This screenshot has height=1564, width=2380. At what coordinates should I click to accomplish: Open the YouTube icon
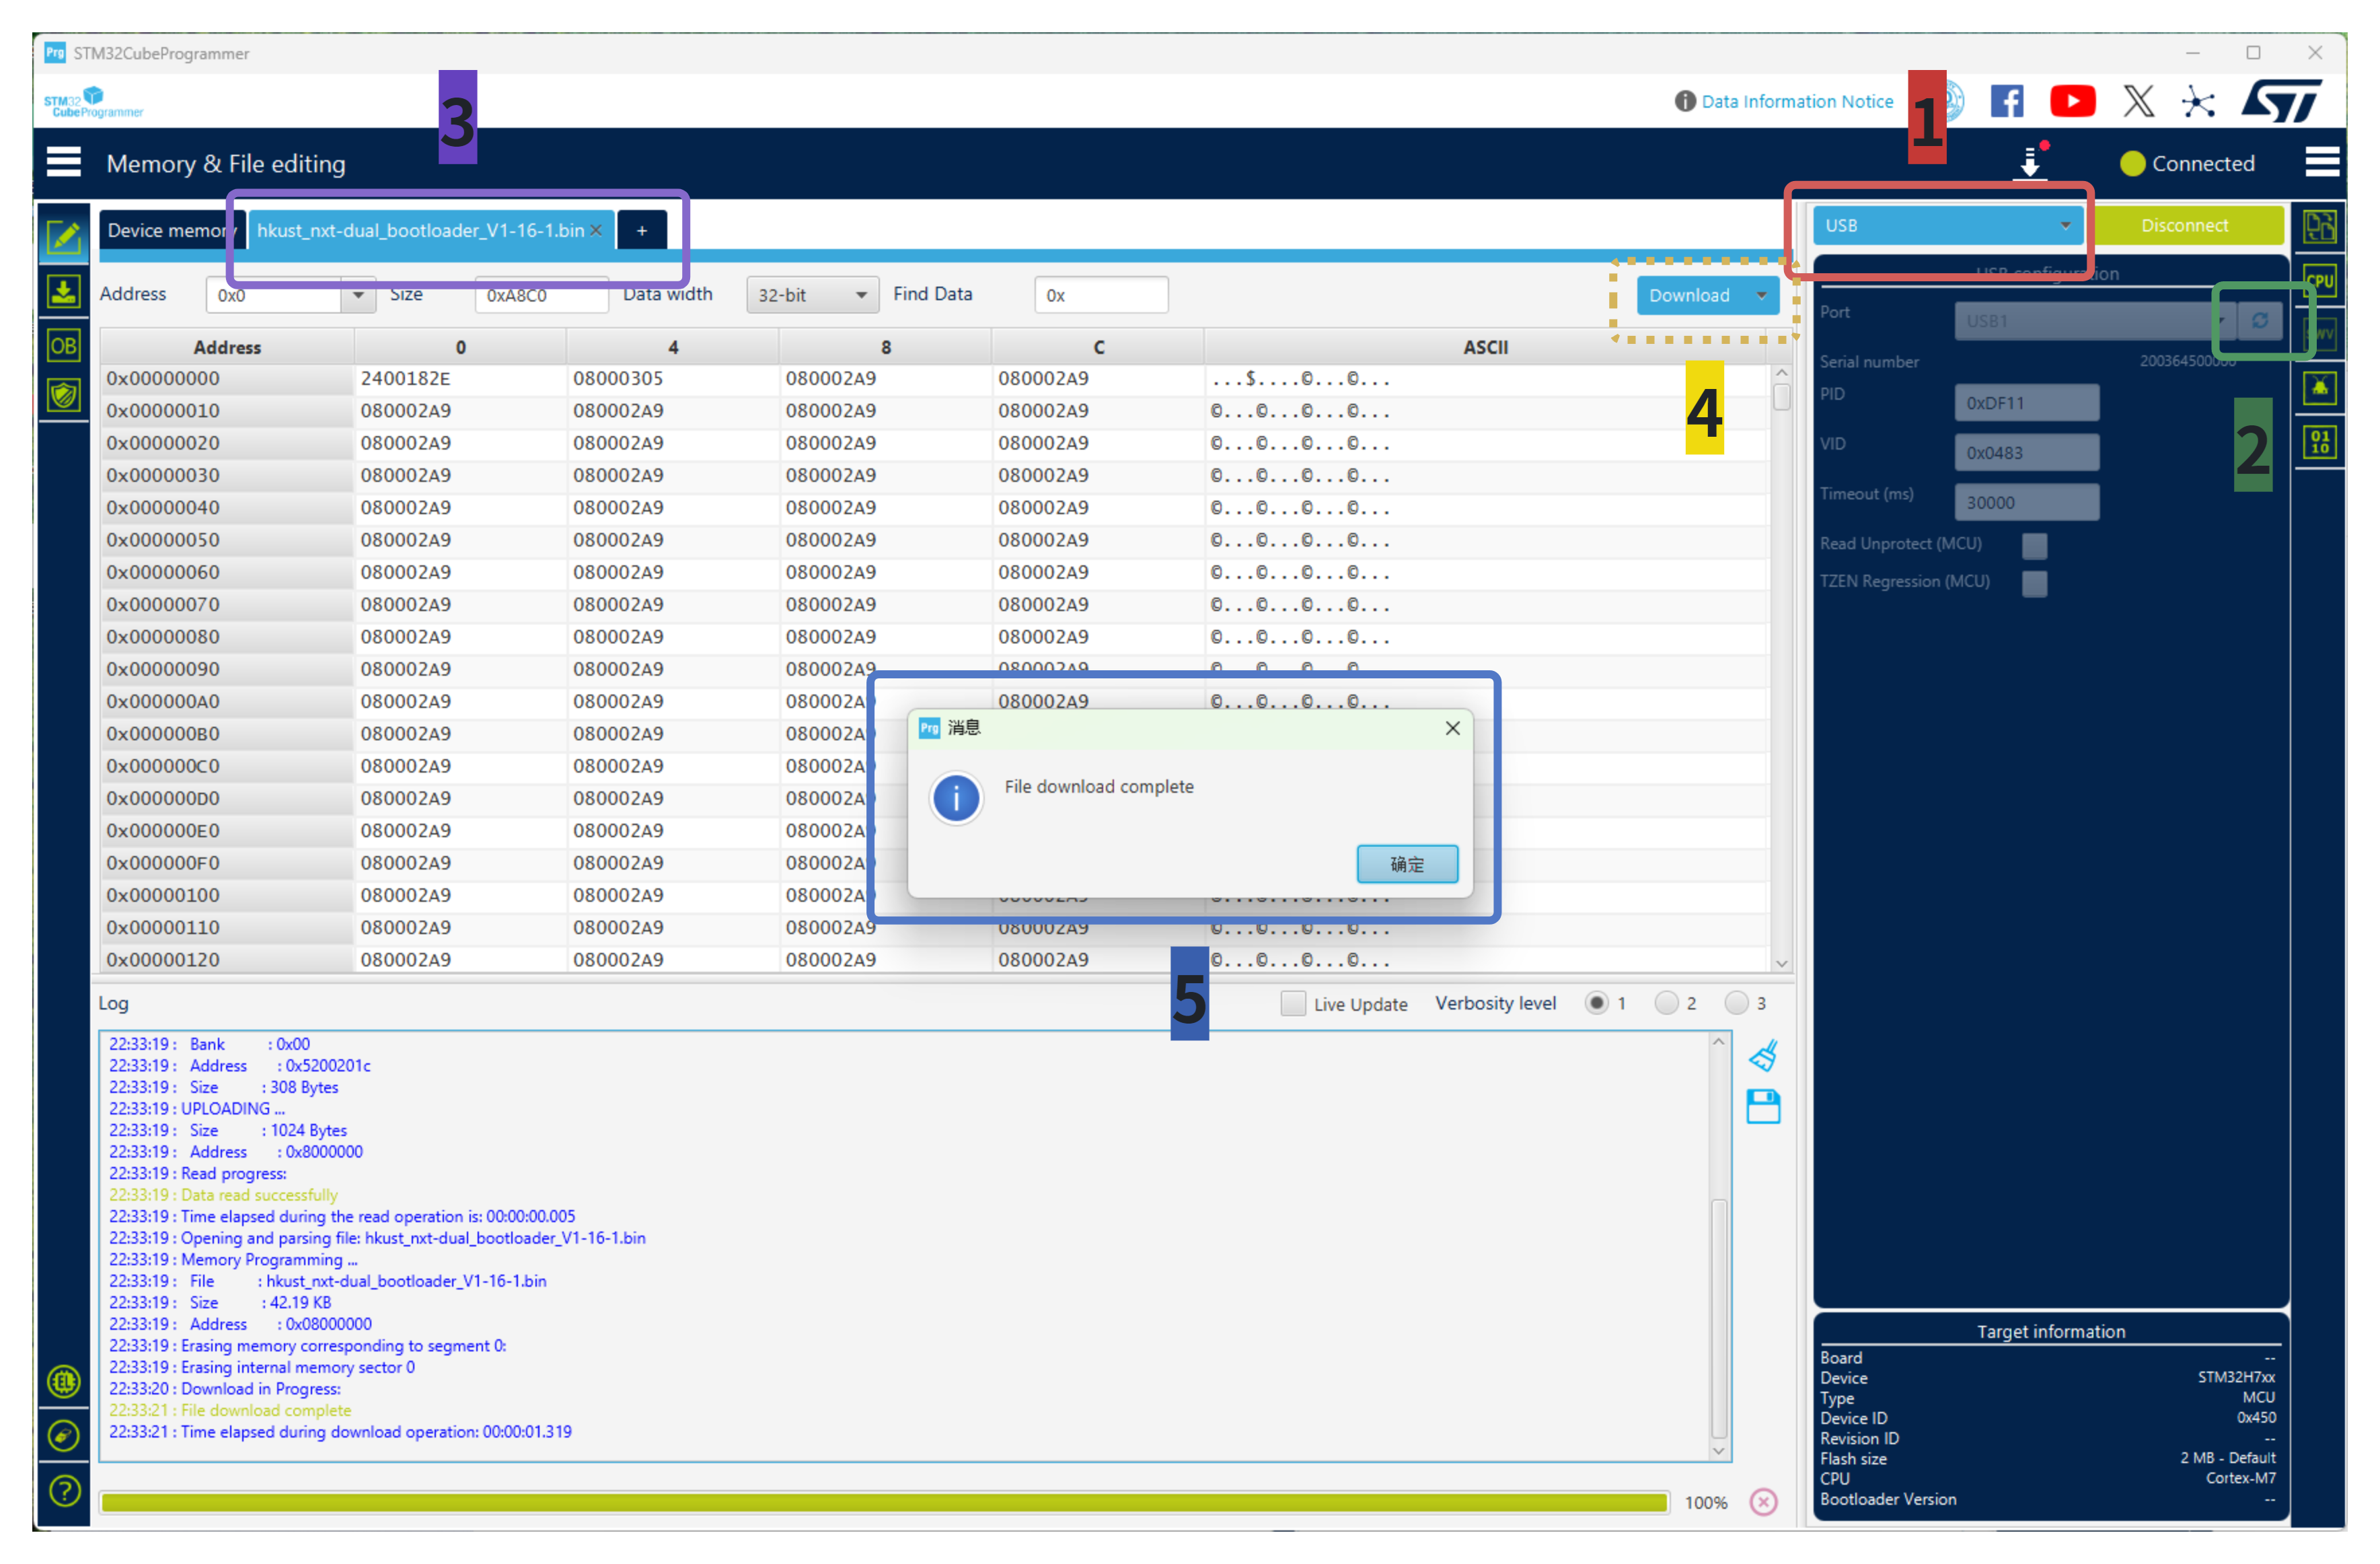pos(2073,101)
